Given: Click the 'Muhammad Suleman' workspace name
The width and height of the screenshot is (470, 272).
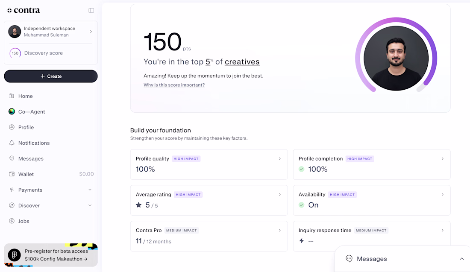Looking at the screenshot, I should tap(46, 35).
